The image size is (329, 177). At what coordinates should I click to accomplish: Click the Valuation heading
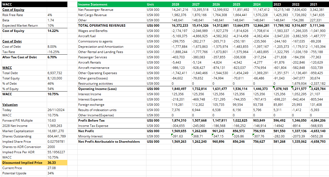[10, 105]
